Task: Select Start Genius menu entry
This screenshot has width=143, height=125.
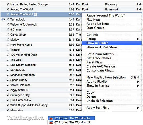Action: (x=95, y=28)
